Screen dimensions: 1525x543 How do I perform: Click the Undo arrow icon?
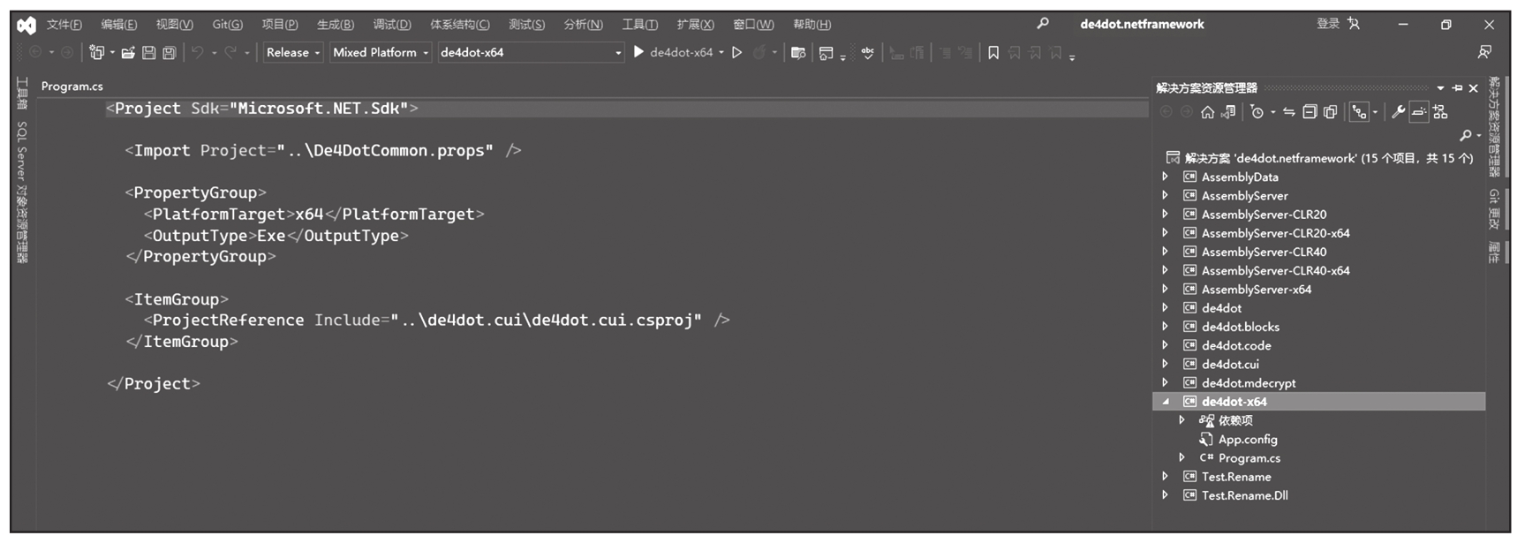pos(197,53)
